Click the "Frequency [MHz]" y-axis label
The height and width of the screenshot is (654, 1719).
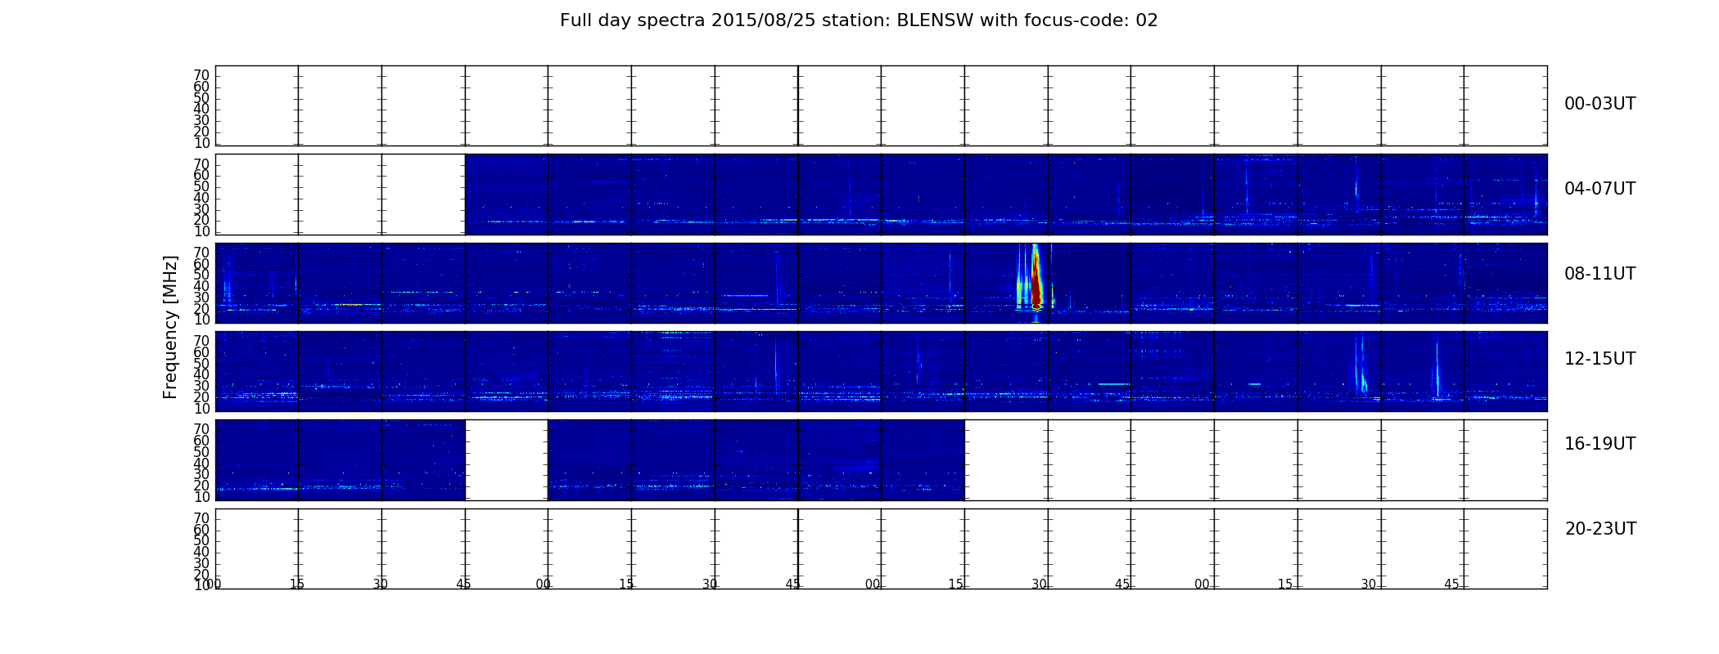tap(170, 327)
